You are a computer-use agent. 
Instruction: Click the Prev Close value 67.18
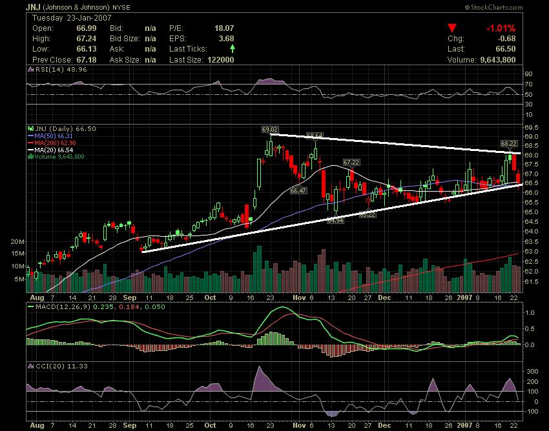tap(87, 60)
